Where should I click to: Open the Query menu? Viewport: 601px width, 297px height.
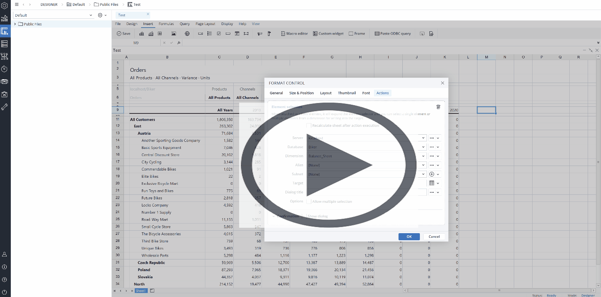pos(185,24)
